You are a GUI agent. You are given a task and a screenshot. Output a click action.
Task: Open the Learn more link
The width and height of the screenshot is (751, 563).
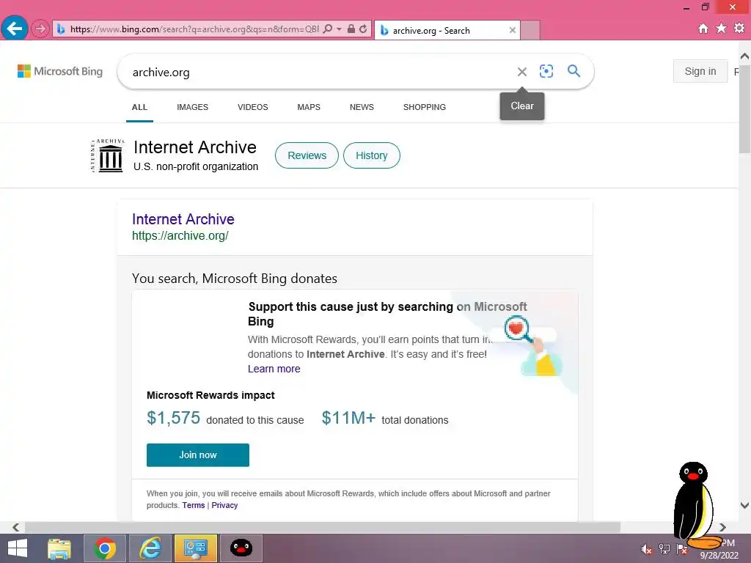[274, 369]
